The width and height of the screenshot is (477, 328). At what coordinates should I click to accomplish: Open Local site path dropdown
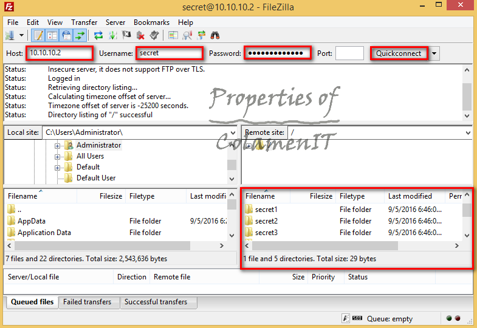pos(233,133)
